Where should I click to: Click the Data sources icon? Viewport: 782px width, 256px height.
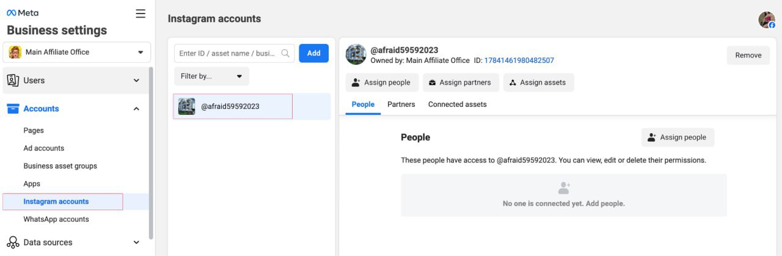click(x=13, y=243)
